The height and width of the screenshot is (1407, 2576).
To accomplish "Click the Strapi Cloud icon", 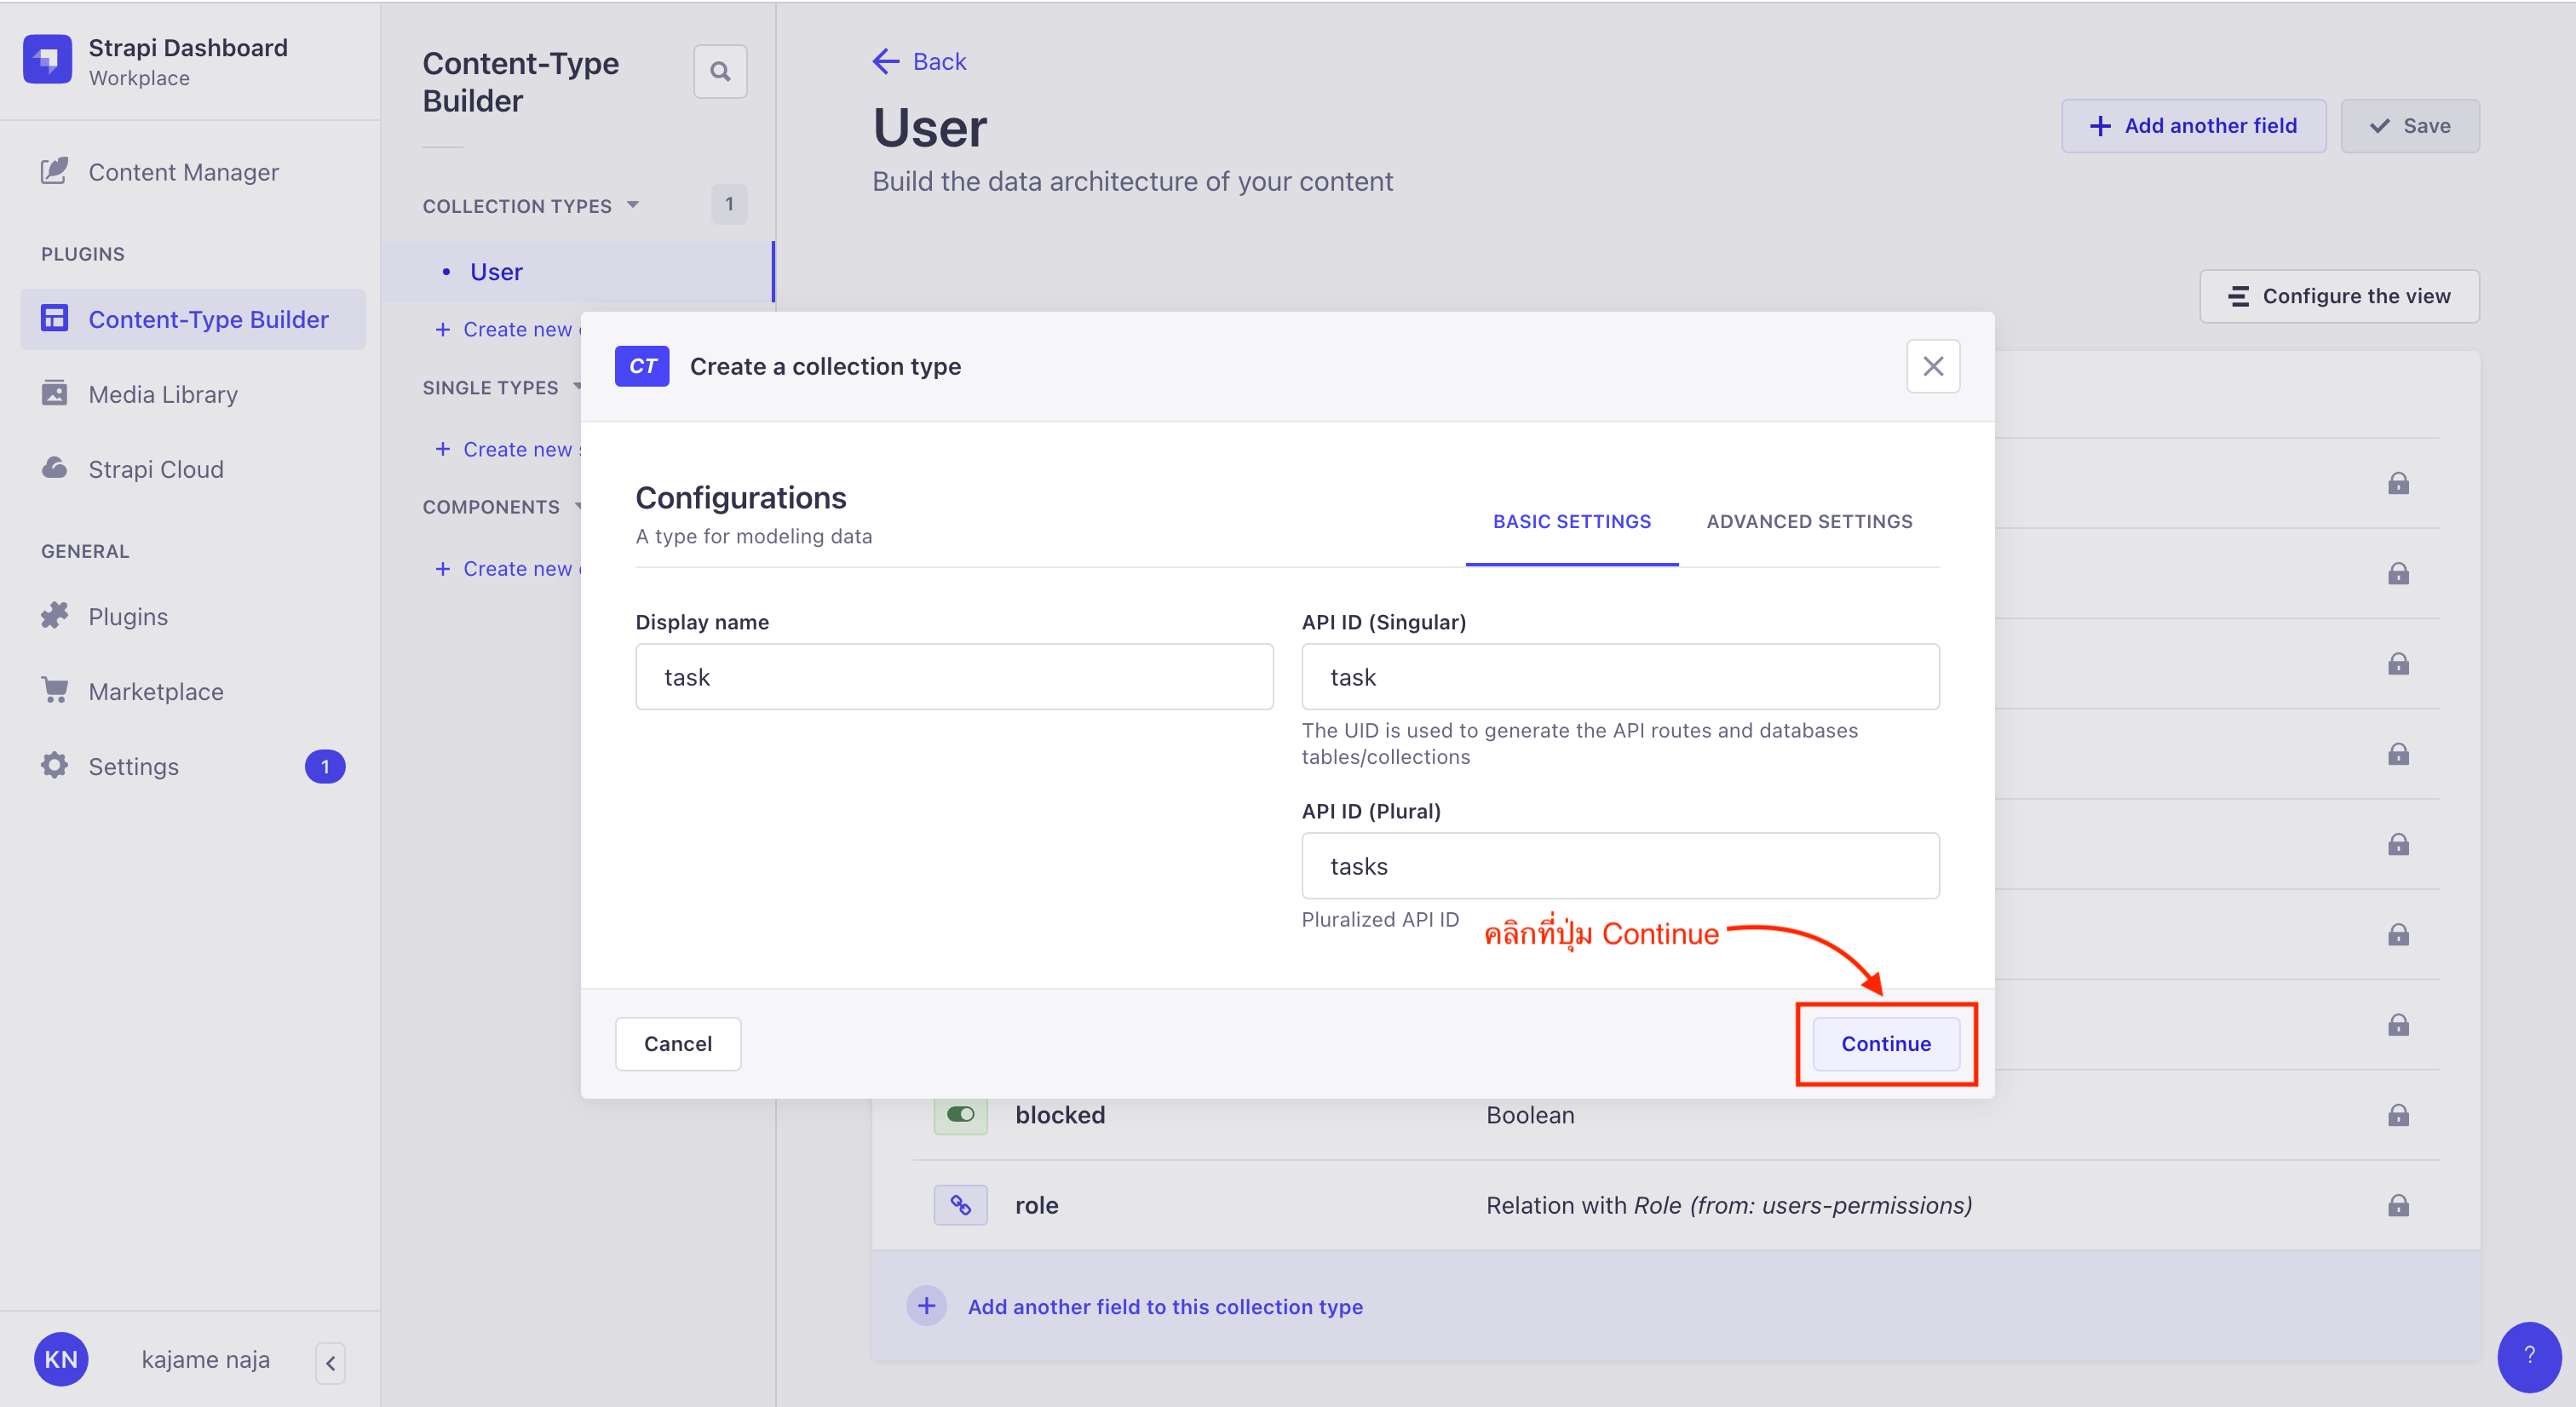I will tap(54, 466).
